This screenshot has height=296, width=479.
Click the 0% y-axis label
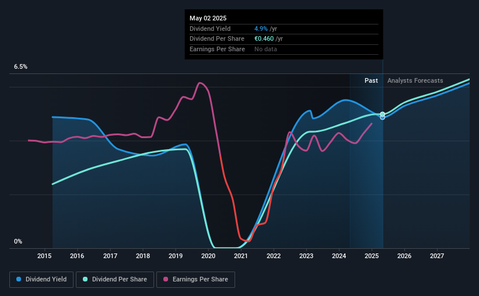click(x=18, y=241)
